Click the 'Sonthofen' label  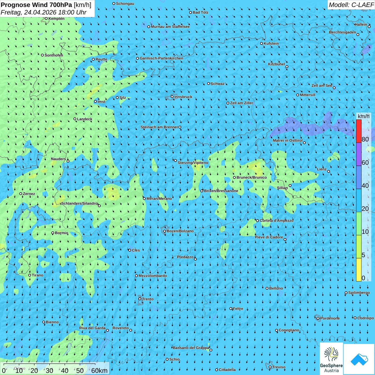[54, 55]
